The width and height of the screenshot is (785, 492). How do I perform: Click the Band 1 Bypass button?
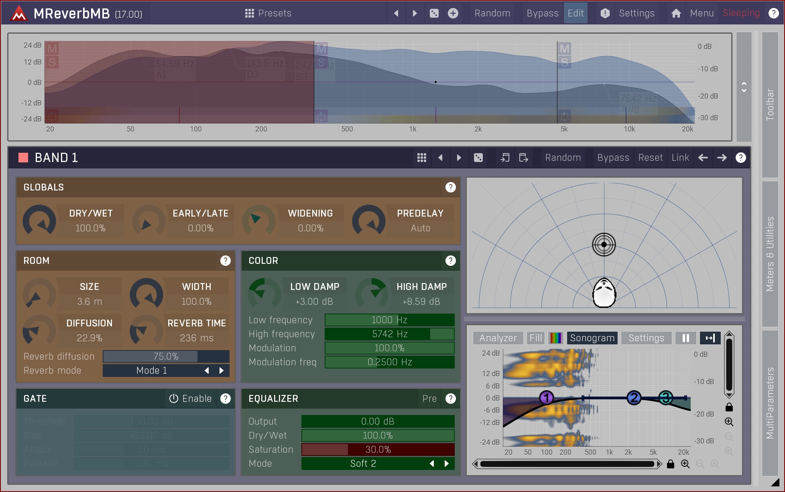pyautogui.click(x=613, y=158)
